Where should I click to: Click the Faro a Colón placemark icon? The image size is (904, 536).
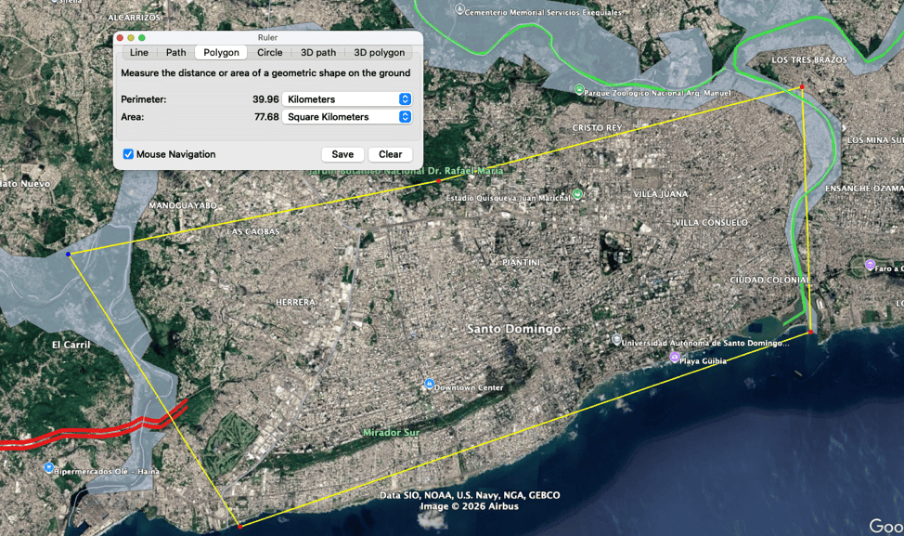click(x=870, y=265)
